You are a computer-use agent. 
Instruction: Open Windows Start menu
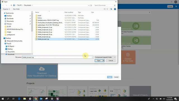click(3, 99)
